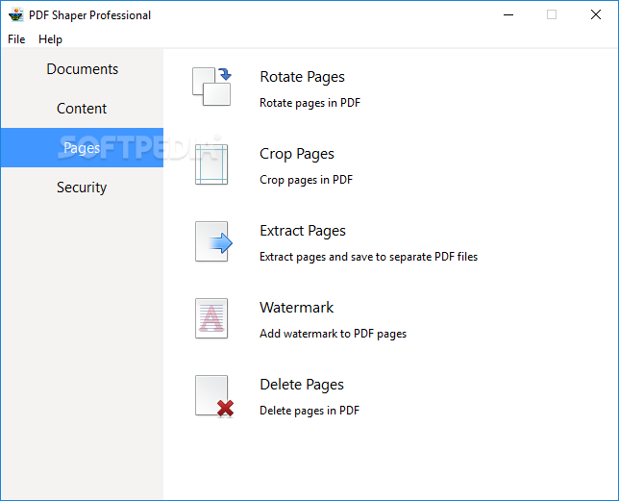Screen dimensions: 619x501
Task: Minimize the PDF Shaper window
Action: click(x=508, y=15)
